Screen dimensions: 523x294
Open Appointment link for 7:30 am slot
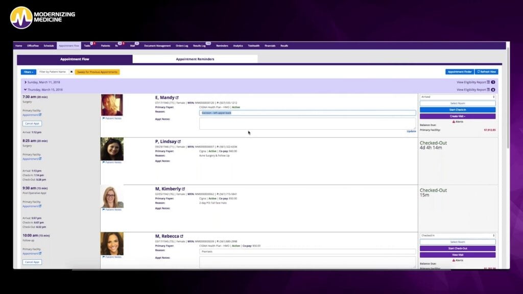click(x=32, y=115)
